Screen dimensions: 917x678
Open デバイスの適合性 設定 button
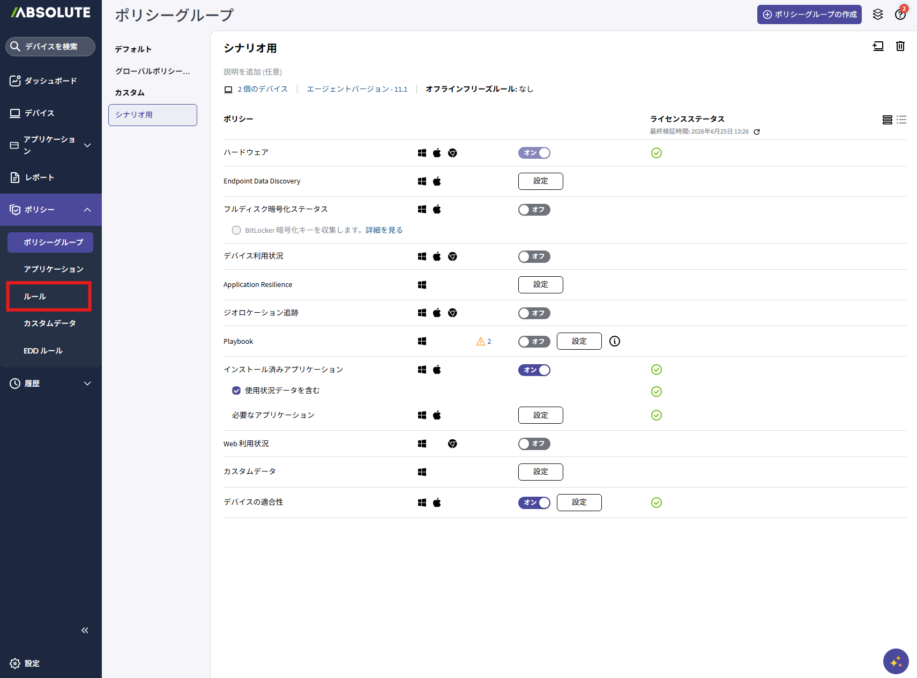click(579, 503)
